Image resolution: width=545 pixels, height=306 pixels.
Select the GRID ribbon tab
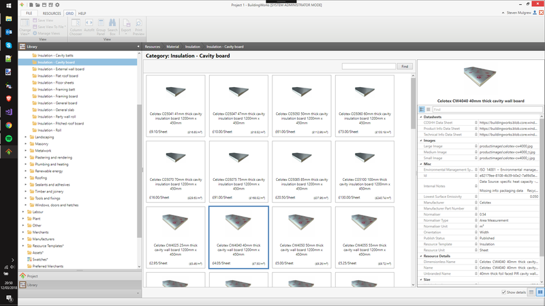[x=69, y=14]
